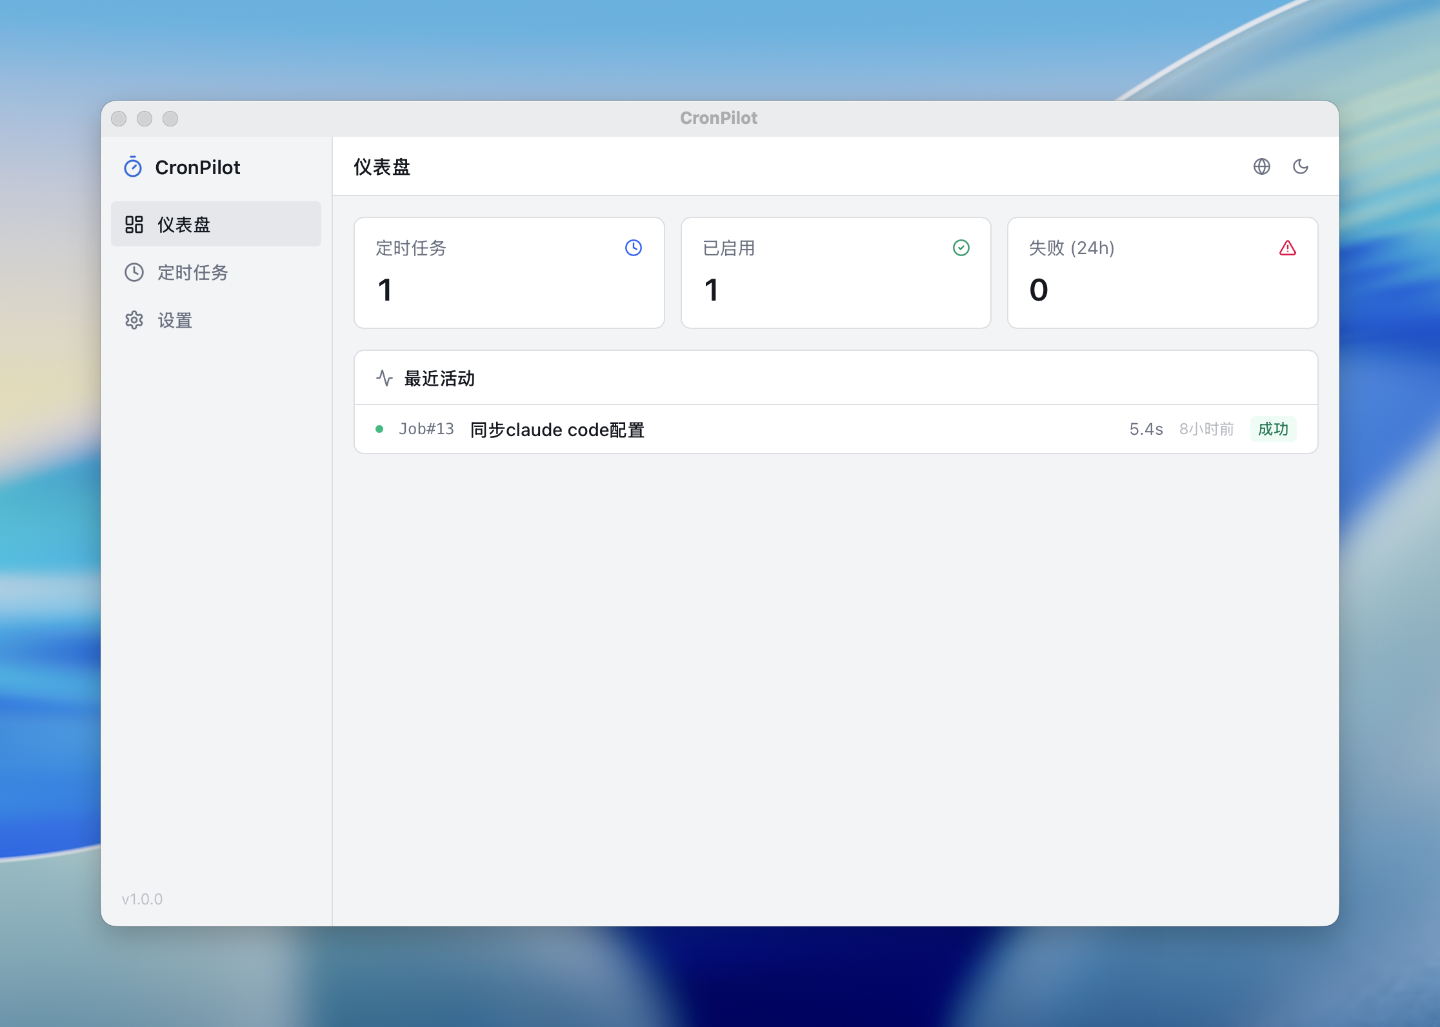Click blue clock icon in 定时任务 card

(633, 248)
